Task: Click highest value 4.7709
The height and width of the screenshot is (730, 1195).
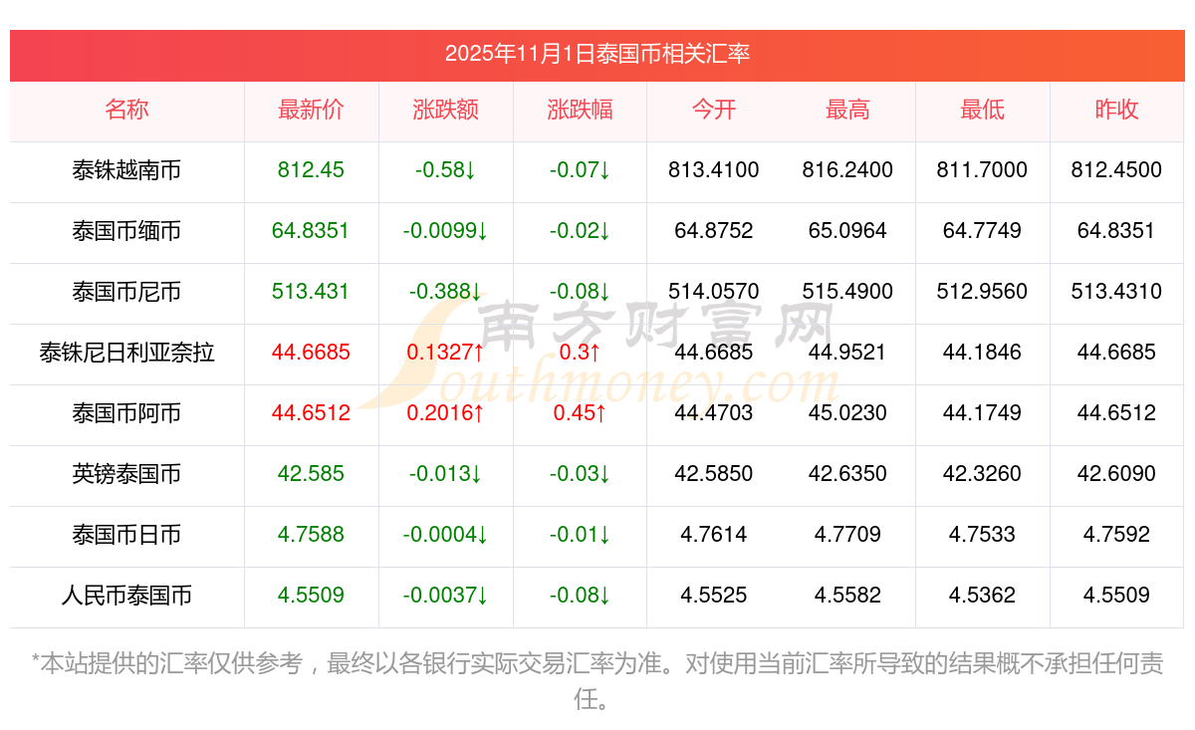Action: (x=847, y=535)
